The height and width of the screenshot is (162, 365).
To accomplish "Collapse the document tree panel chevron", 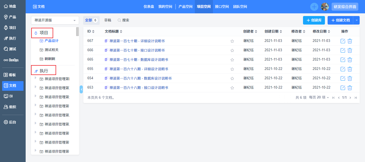I will pyautogui.click(x=81, y=90).
